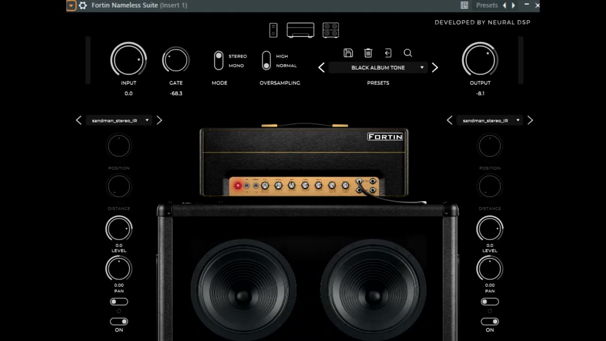Click the left PAN value 0.00
Screen dimensions: 606x341
pos(119,285)
